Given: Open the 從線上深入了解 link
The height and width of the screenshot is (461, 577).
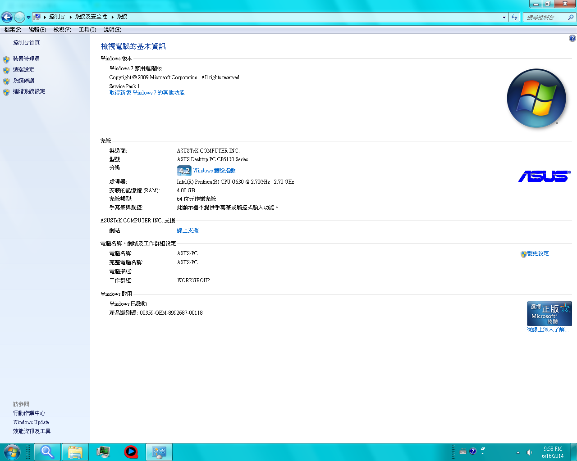Looking at the screenshot, I should click(x=548, y=330).
